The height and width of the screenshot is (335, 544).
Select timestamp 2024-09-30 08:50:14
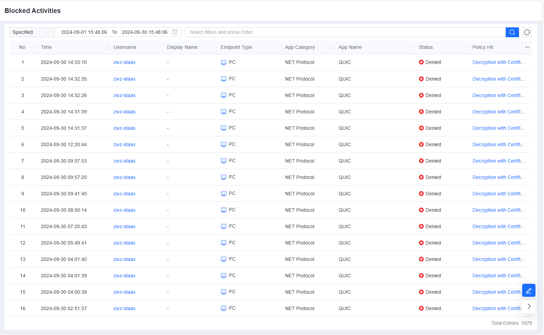pyautogui.click(x=64, y=210)
